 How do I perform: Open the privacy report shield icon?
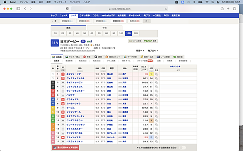point(68,9)
